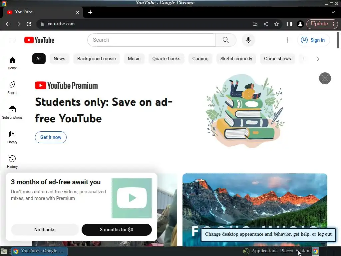Click the youtube.com address bar

[144, 24]
